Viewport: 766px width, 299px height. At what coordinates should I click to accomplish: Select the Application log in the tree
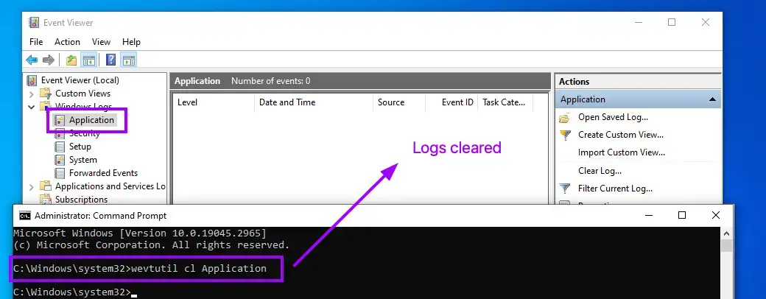(x=91, y=120)
